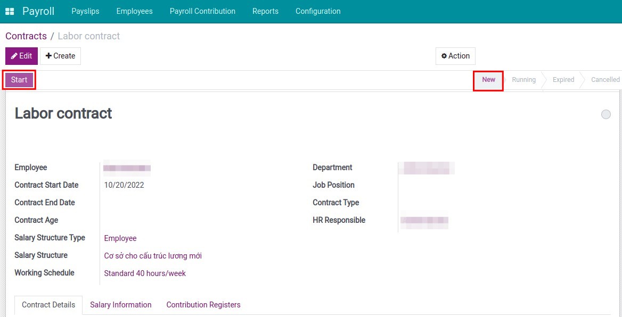Click the Edit button

pyautogui.click(x=21, y=56)
